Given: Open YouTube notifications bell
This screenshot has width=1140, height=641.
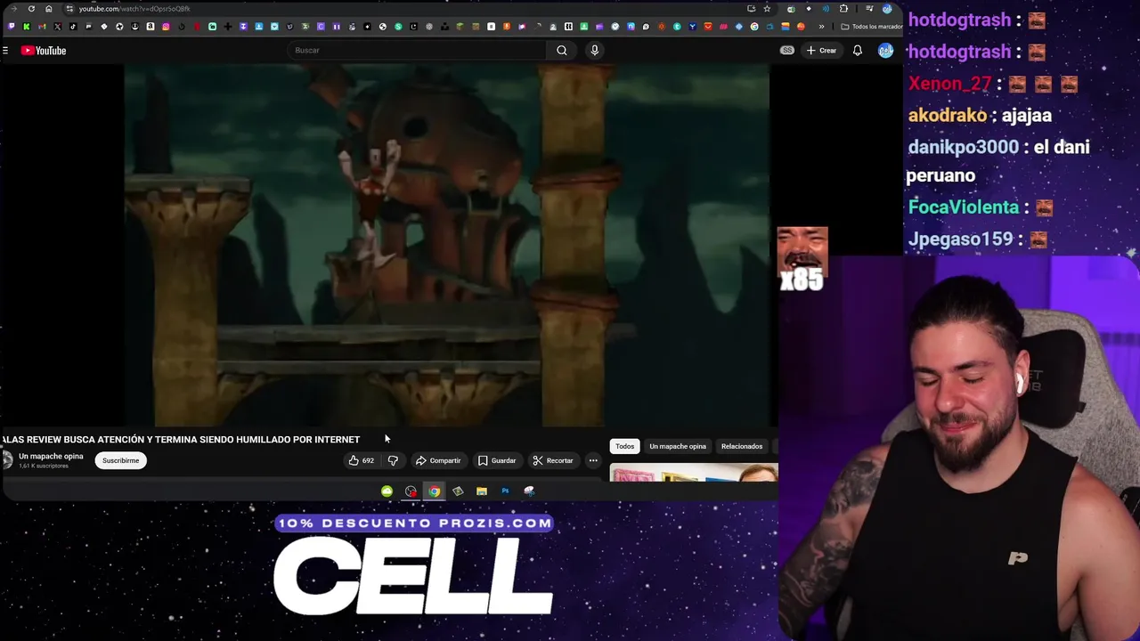Looking at the screenshot, I should click(x=858, y=51).
